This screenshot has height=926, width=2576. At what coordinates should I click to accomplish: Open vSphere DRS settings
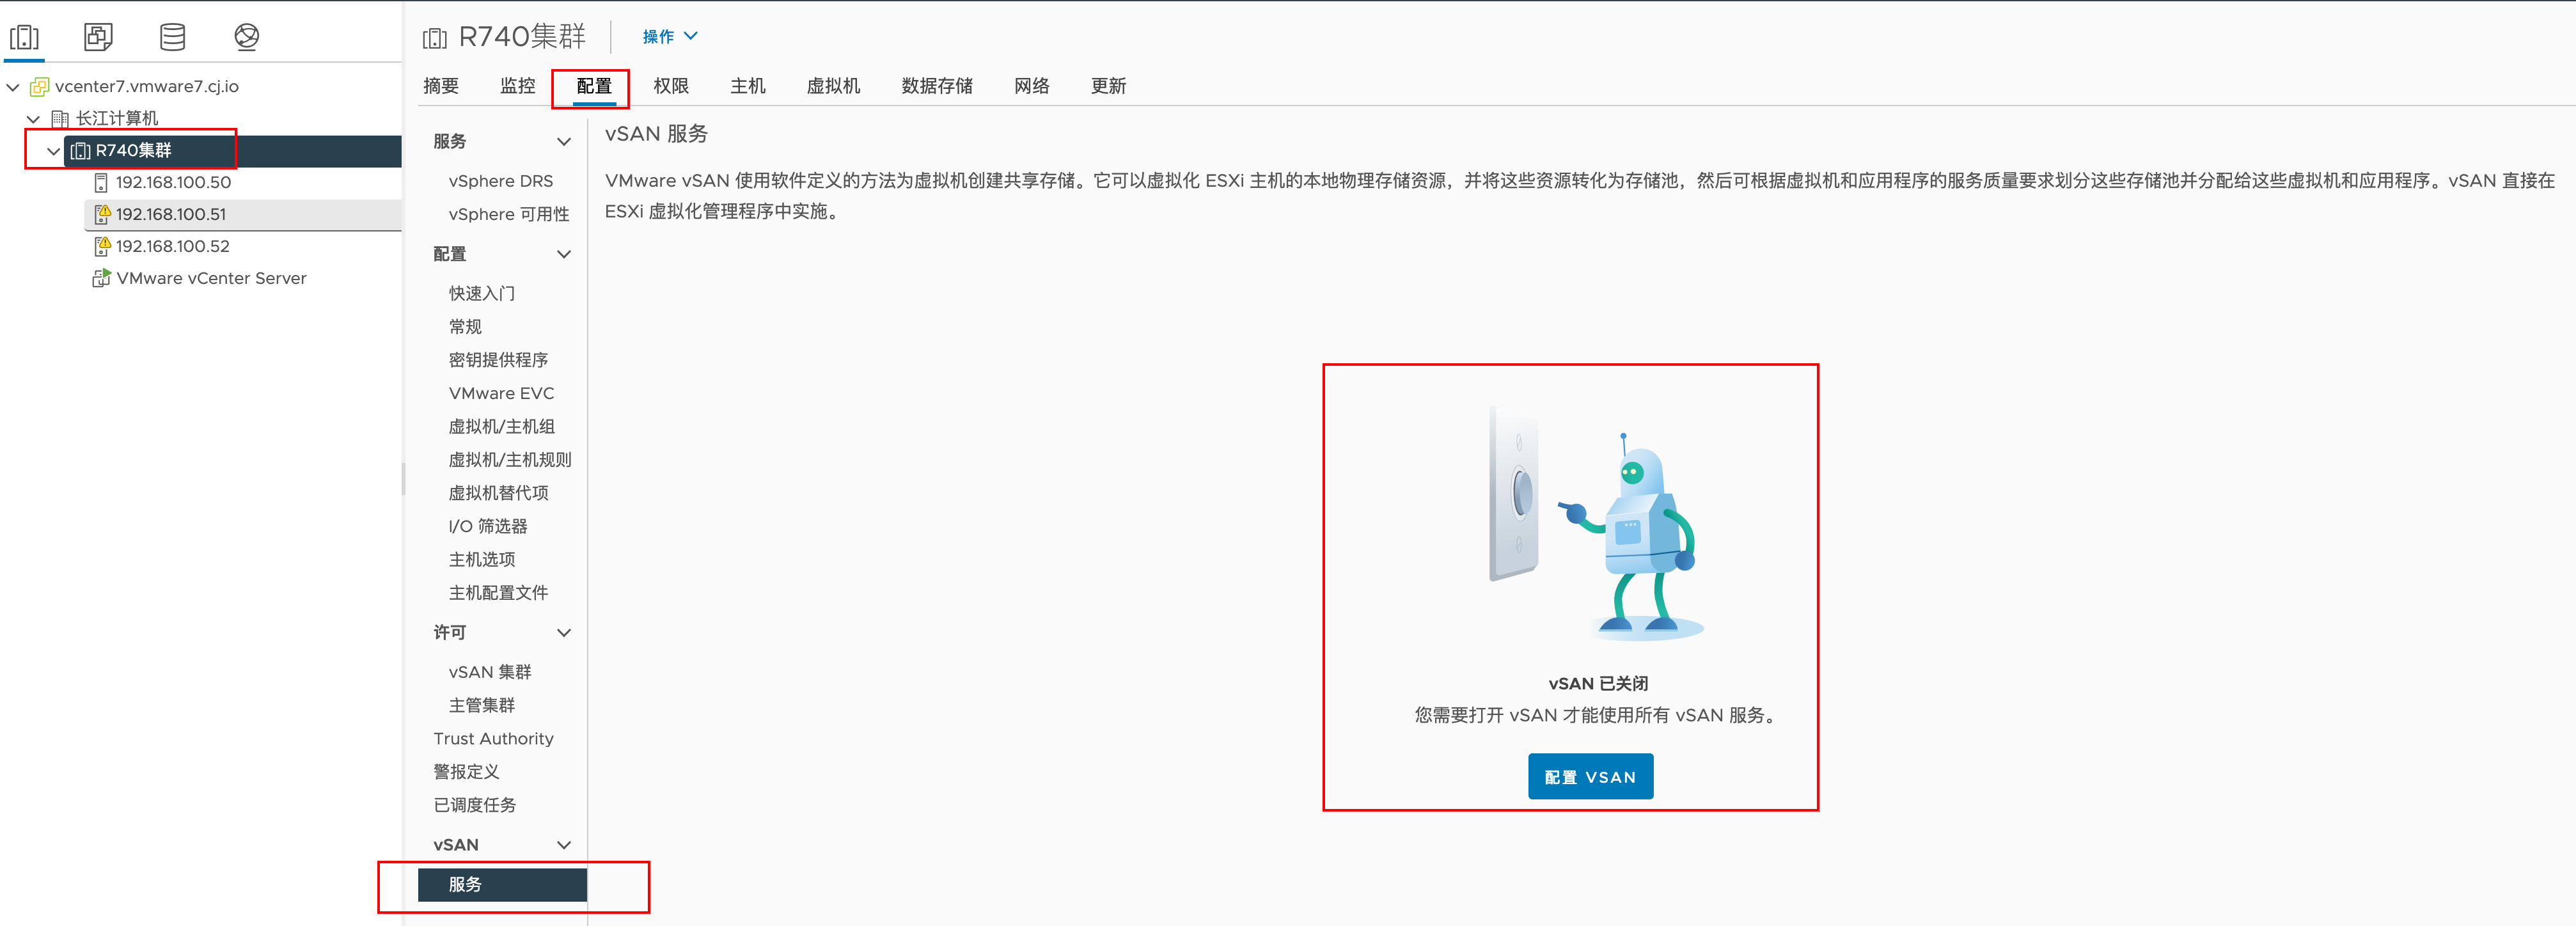click(x=500, y=181)
